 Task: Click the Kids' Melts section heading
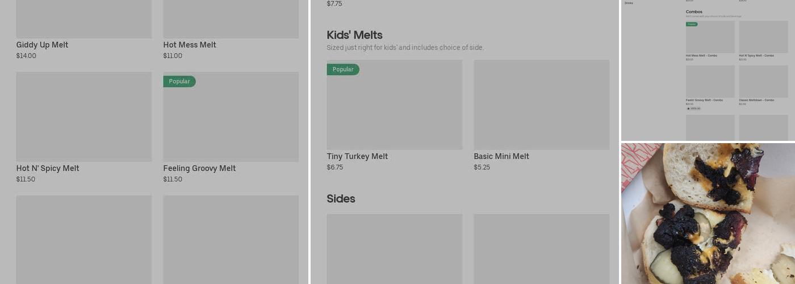point(355,35)
